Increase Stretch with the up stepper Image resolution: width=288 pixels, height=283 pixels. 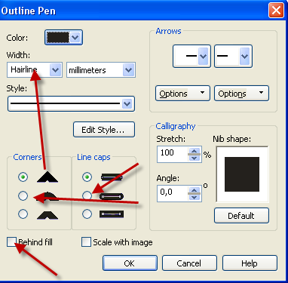[x=194, y=151]
